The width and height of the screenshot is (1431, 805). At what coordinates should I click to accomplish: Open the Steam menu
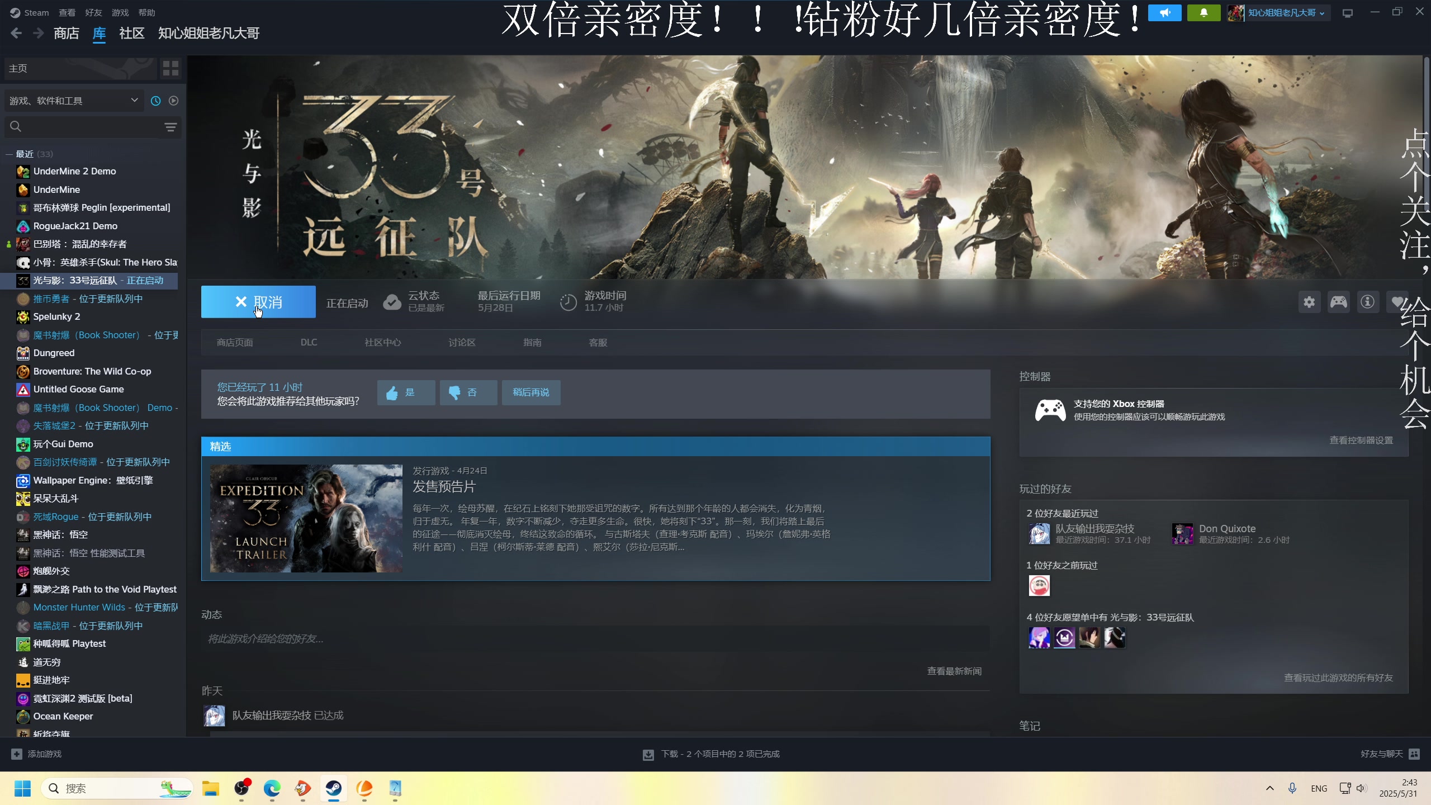(30, 12)
